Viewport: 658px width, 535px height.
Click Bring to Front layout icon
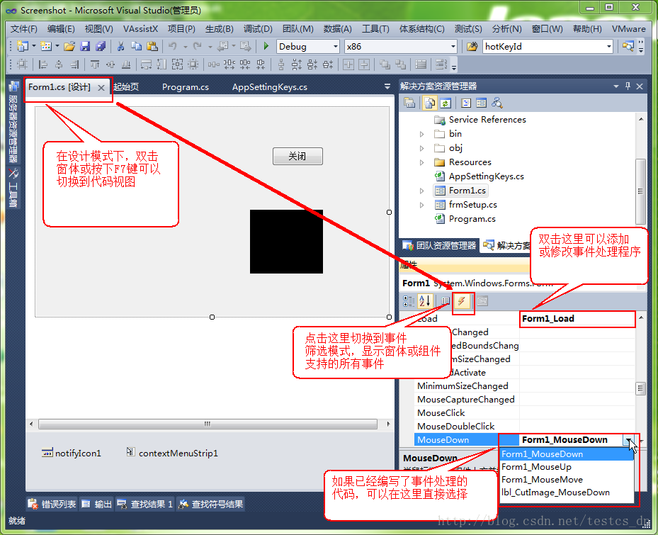(x=385, y=64)
